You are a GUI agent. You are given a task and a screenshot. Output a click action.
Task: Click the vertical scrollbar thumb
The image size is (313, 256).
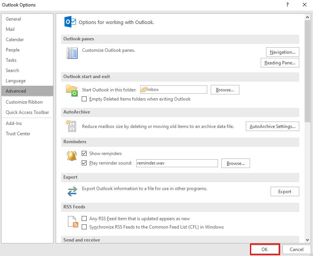pos(307,71)
